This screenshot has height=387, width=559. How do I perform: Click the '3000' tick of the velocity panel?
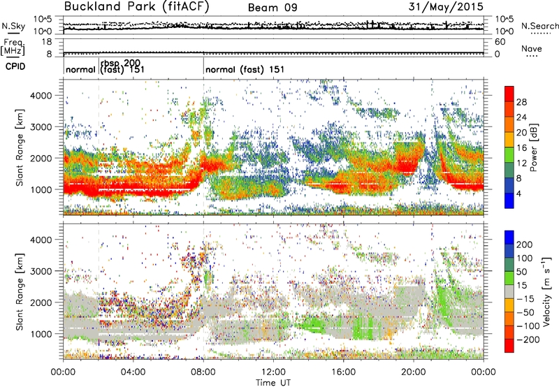(x=41, y=271)
